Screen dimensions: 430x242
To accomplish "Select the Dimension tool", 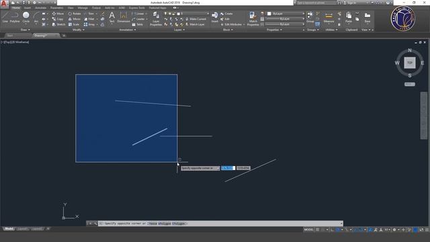I will click(124, 17).
